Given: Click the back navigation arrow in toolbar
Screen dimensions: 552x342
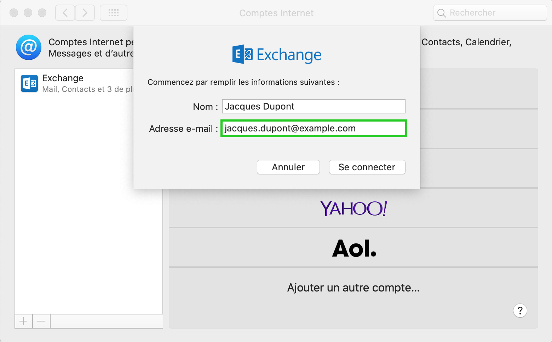Looking at the screenshot, I should [x=65, y=13].
